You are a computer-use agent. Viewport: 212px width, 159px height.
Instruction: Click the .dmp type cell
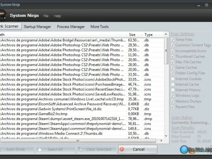point(148,119)
